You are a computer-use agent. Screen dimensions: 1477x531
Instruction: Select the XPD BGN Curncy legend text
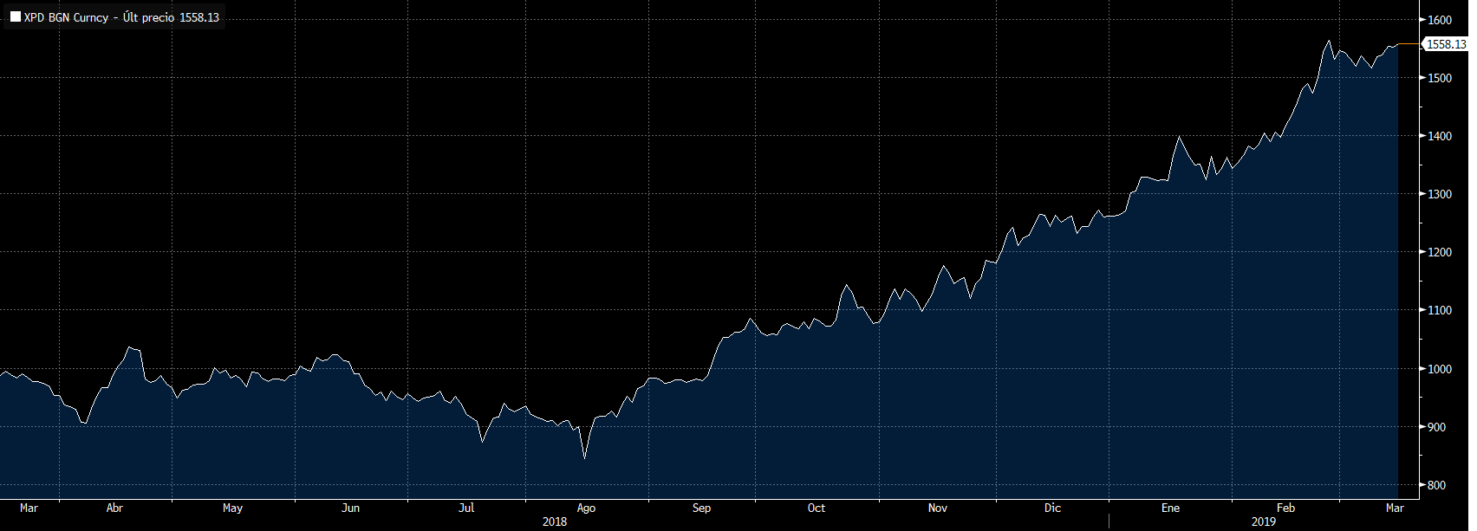coord(66,17)
